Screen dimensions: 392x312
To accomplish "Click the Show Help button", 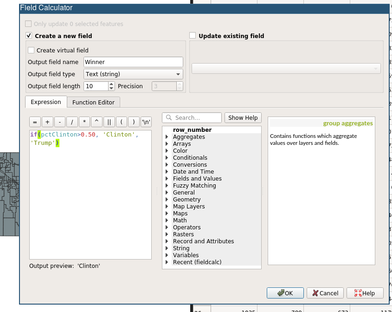I will (x=243, y=117).
